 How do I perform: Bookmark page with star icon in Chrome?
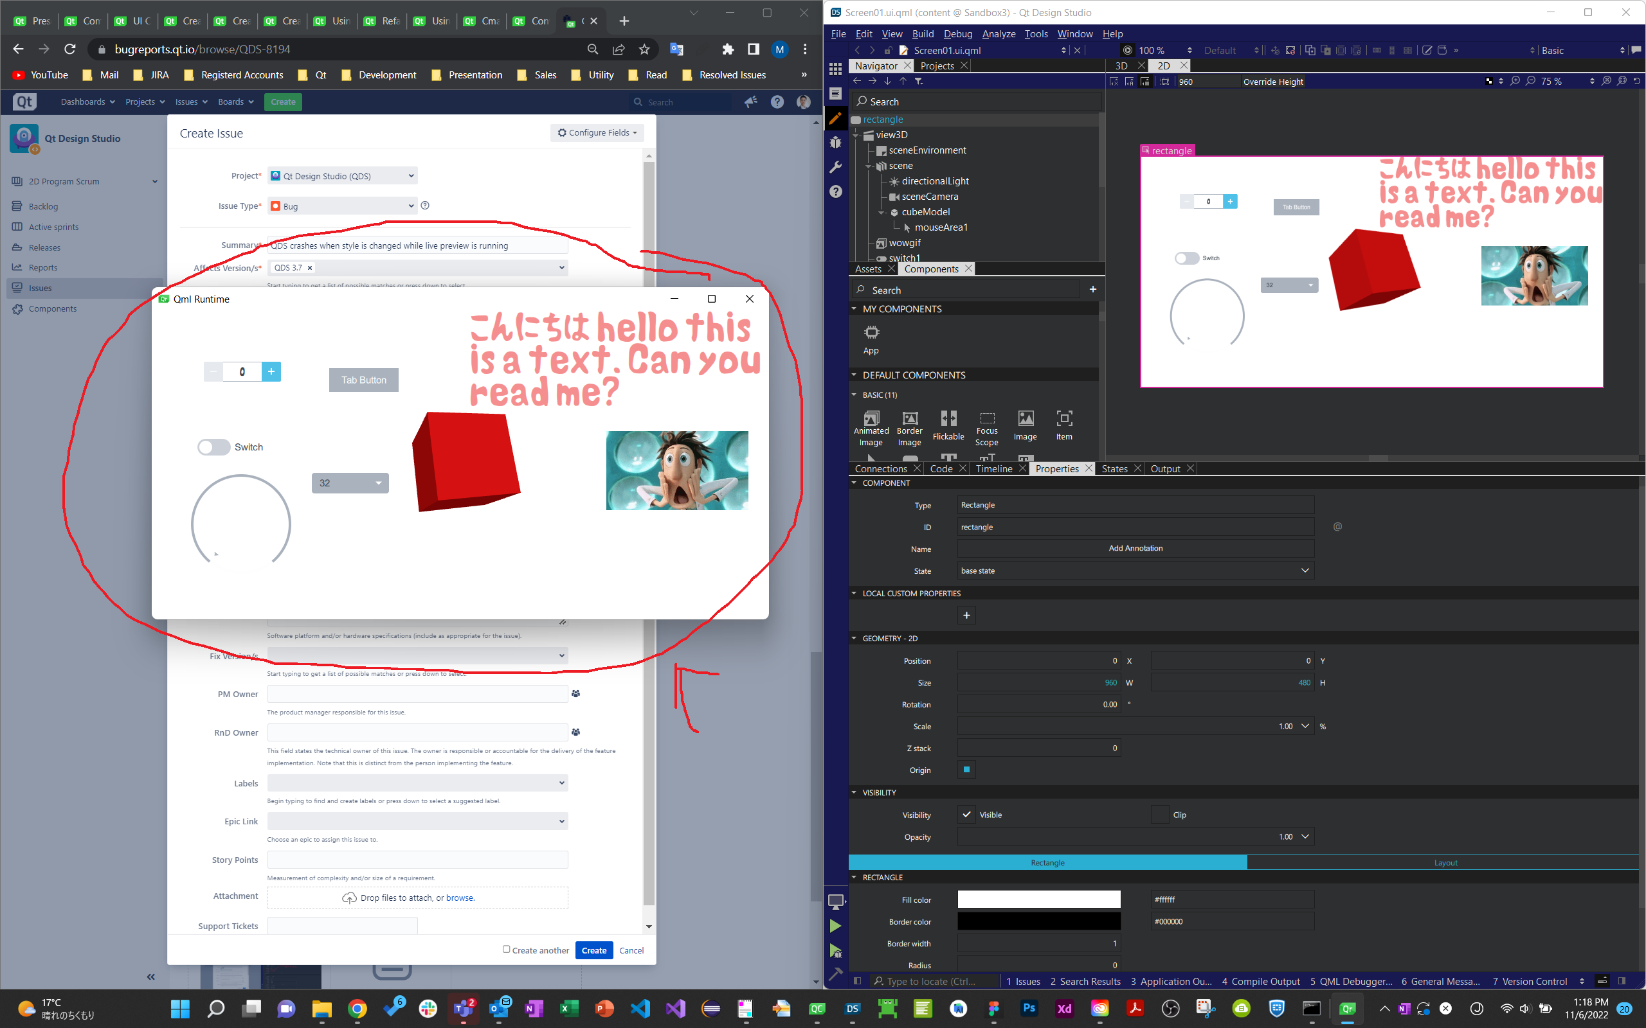pos(644,49)
